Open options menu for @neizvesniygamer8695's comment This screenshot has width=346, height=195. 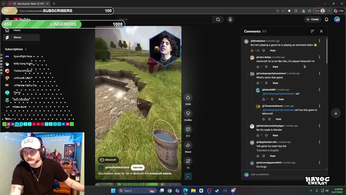(x=319, y=162)
